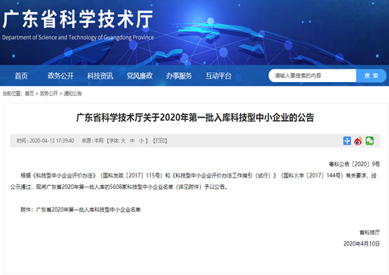389x275 pixels.
Task: Follow the 首页 breadcrumb link
Action: tap(29, 93)
